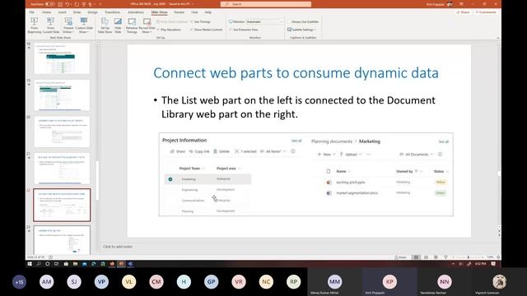Image resolution: width=527 pixels, height=296 pixels.
Task: Select participant NN tile
Action: 445,281
